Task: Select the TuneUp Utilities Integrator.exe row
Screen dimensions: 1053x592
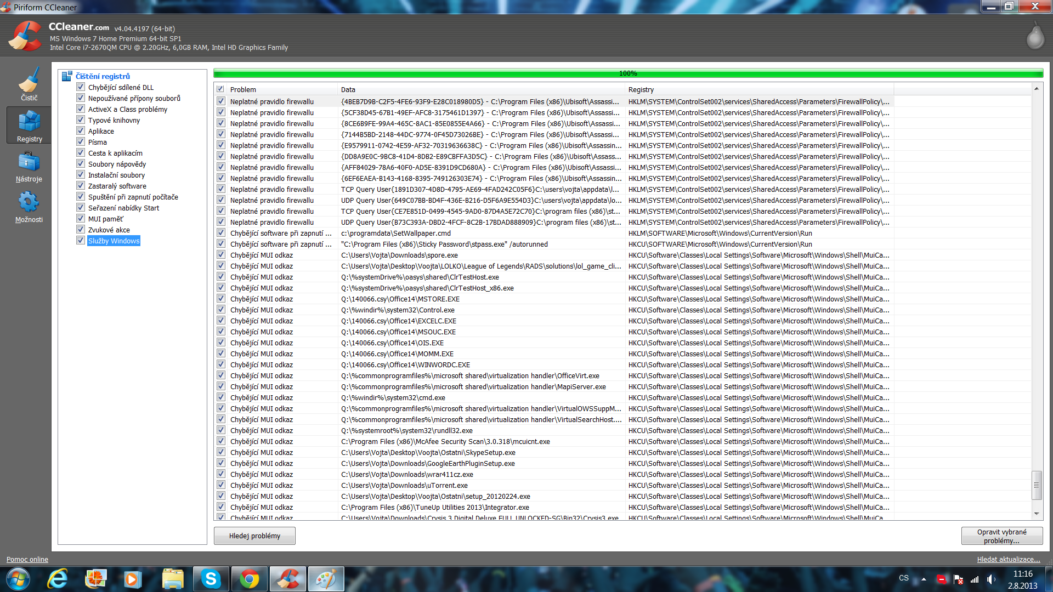Action: 554,507
